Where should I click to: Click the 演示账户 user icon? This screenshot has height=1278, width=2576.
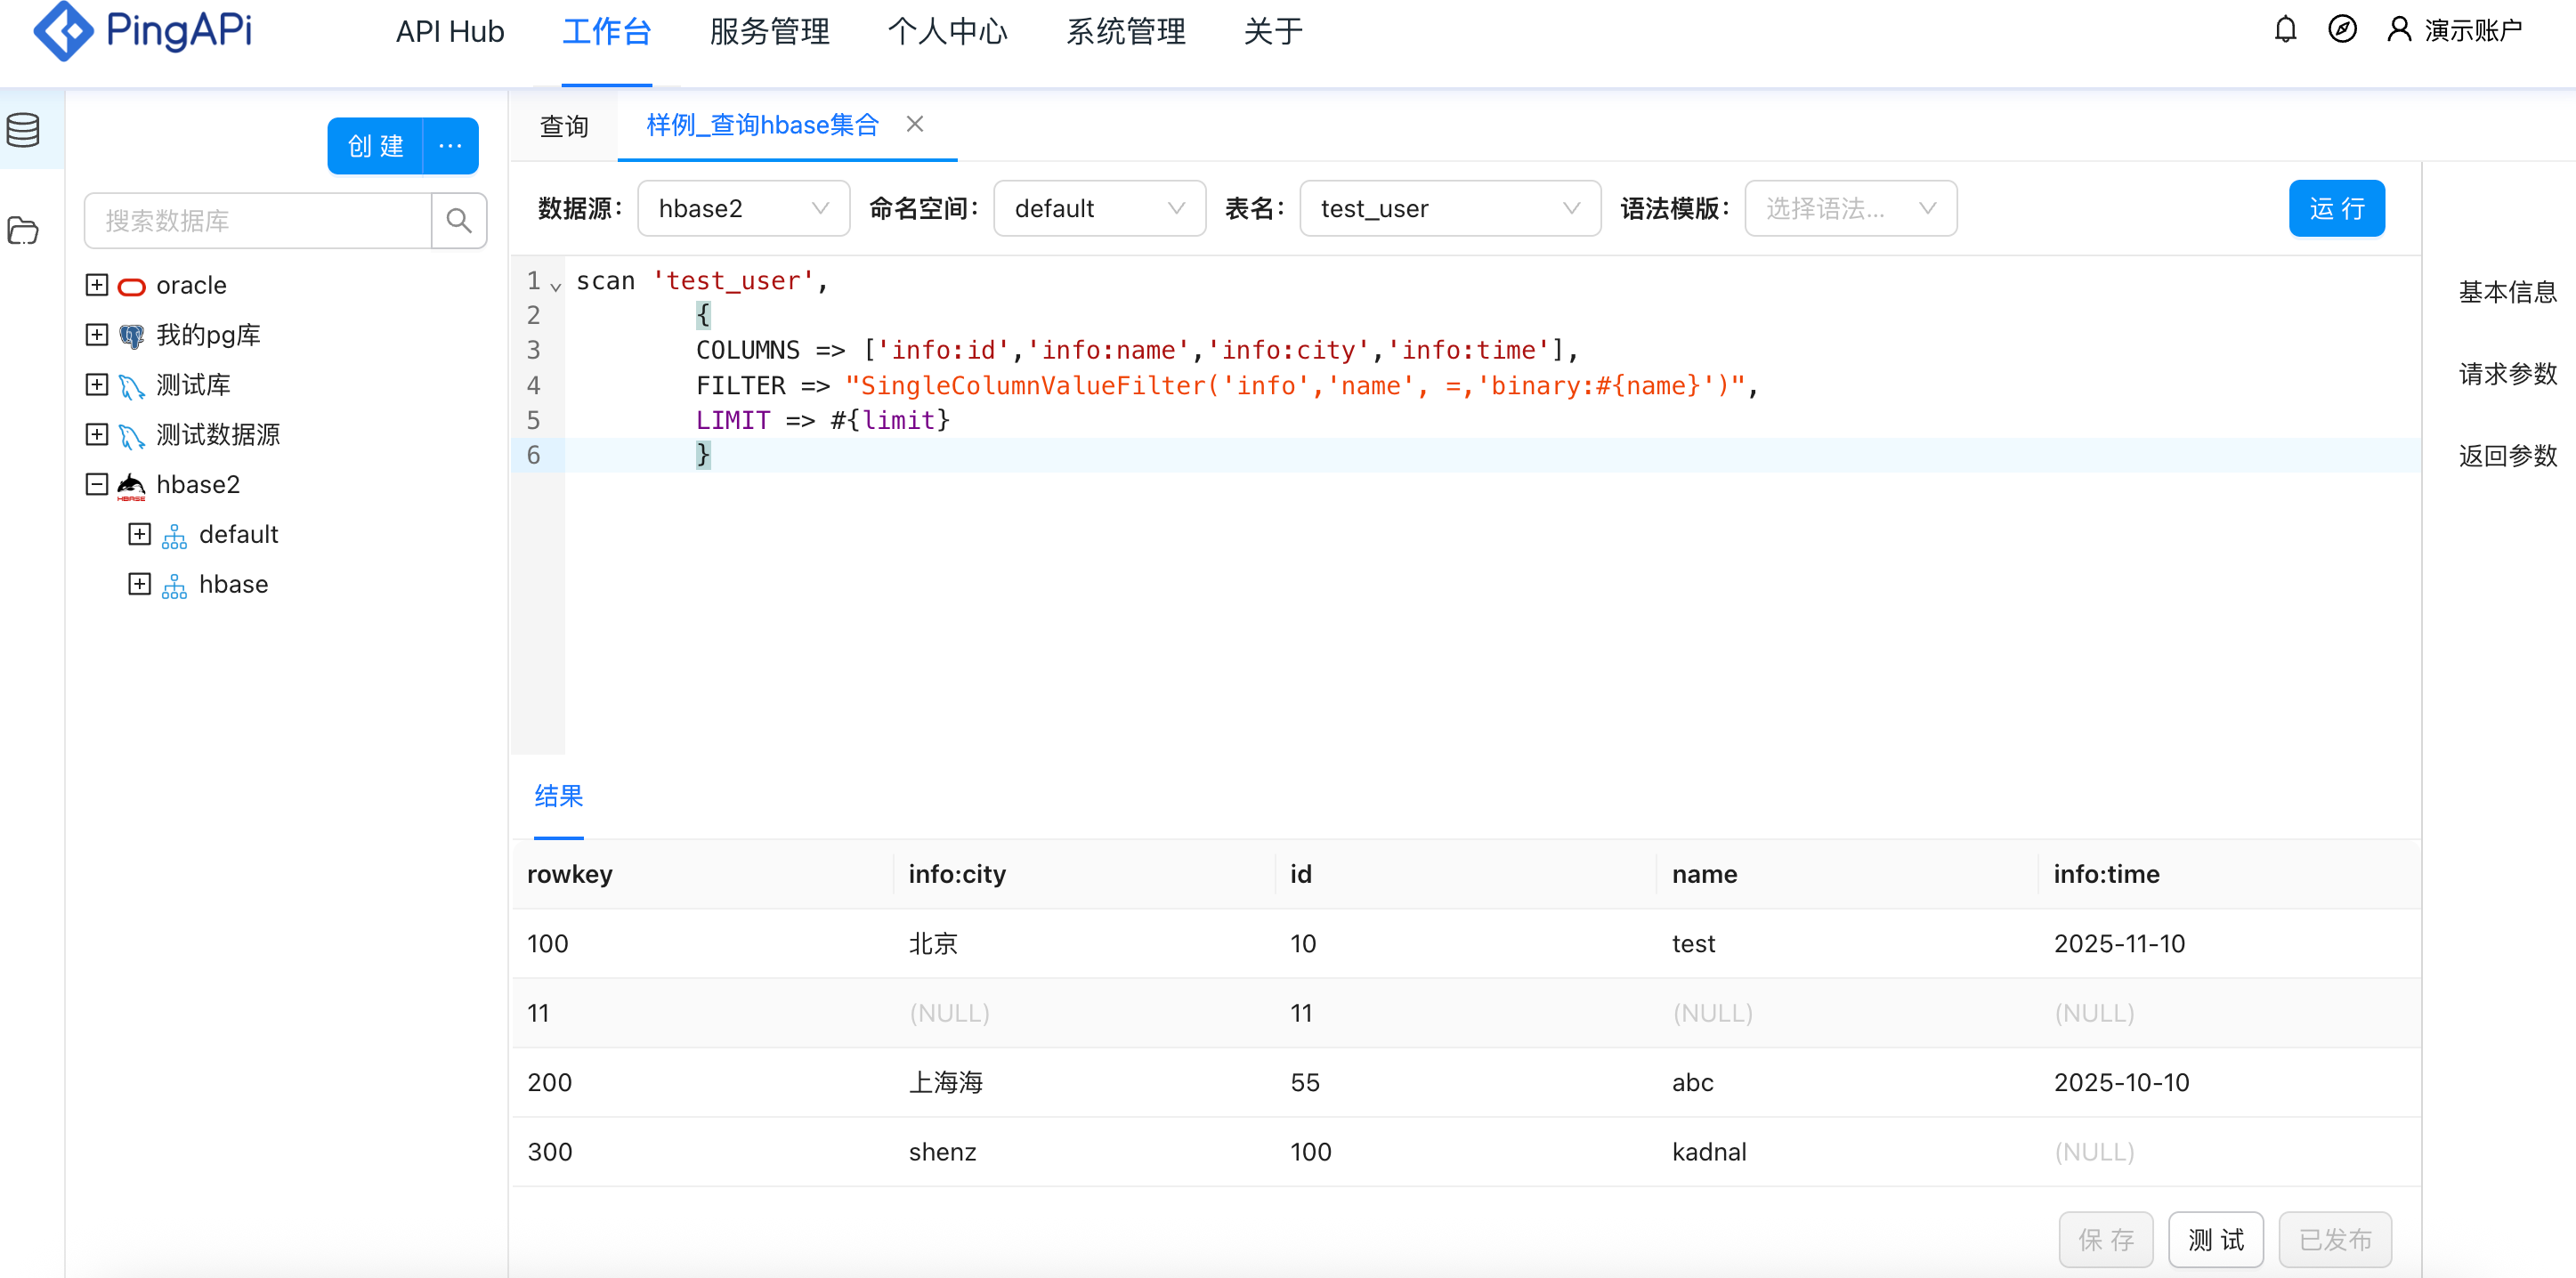pos(2399,30)
